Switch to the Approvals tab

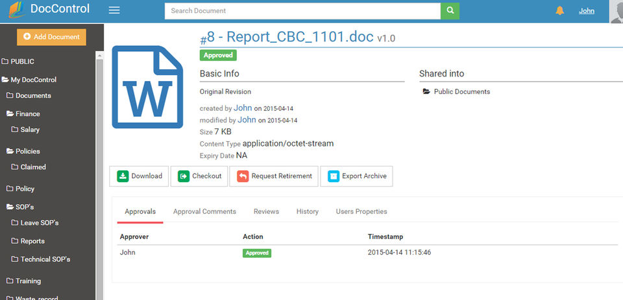point(140,211)
